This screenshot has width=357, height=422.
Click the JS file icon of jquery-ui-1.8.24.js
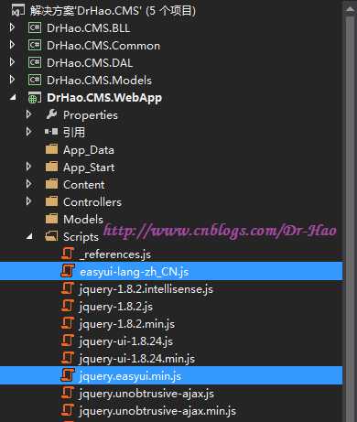(x=68, y=341)
